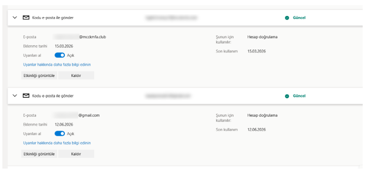
Task: Click the Güncel status label for the gmail.com entry
Action: (x=299, y=96)
